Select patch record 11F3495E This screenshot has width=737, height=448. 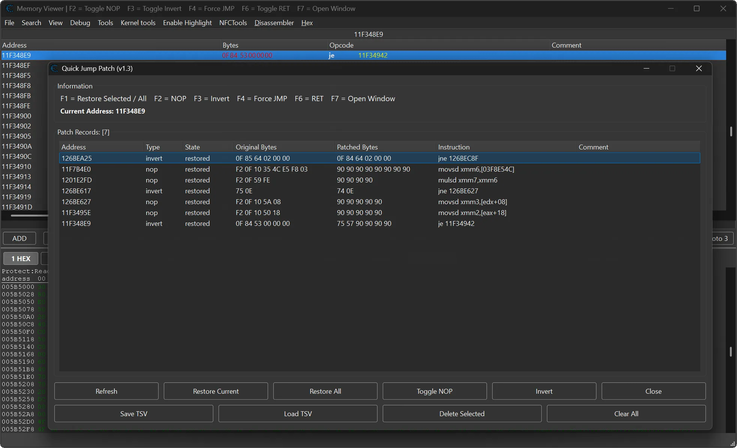pyautogui.click(x=379, y=212)
